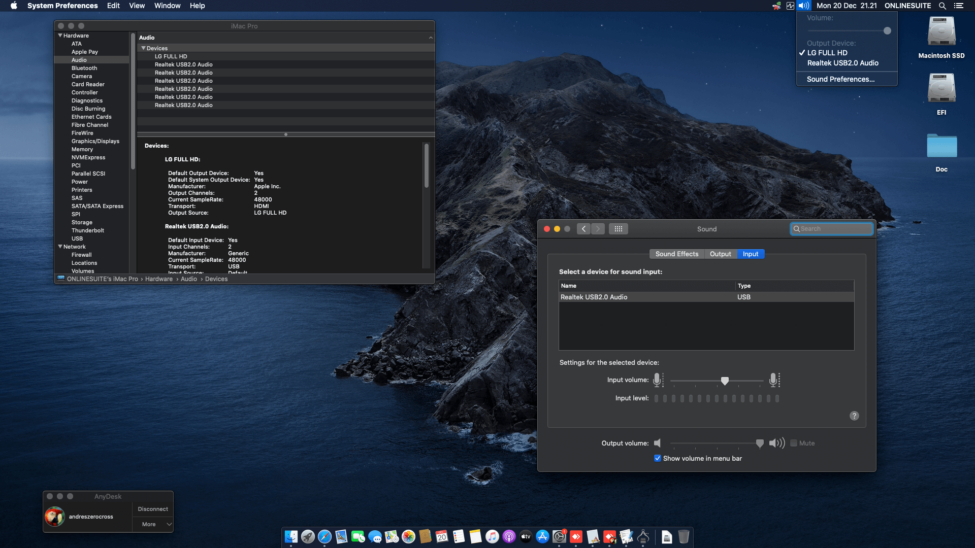Open Maps from the Dock

[392, 536]
